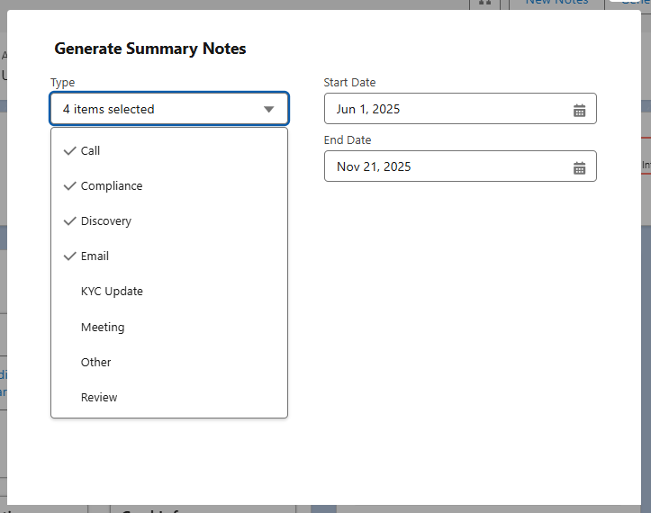Open the Start Date calendar picker icon
This screenshot has width=651, height=513.
579,110
